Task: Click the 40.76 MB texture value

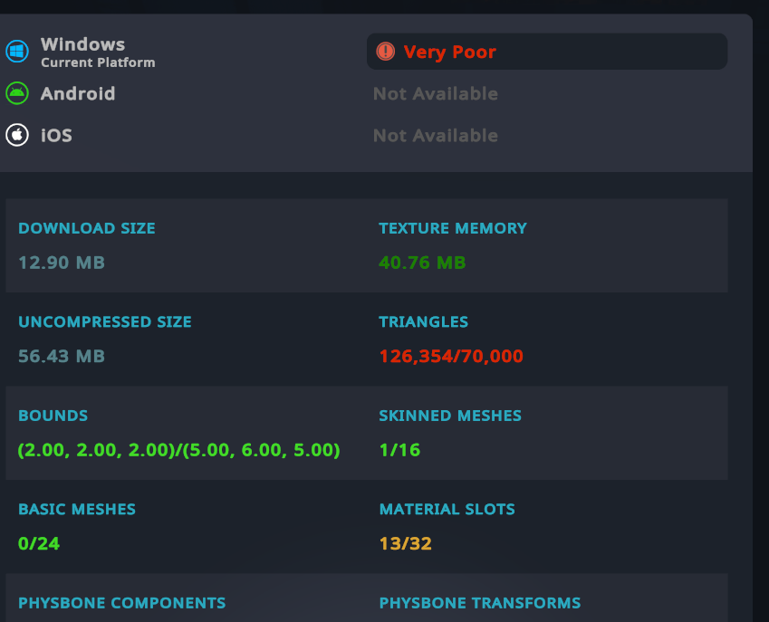Action: pyautogui.click(x=422, y=263)
